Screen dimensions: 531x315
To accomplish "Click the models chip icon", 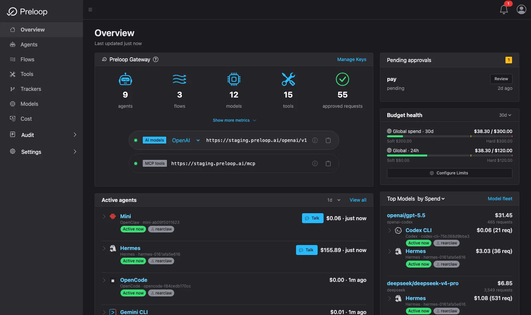I will [x=234, y=79].
